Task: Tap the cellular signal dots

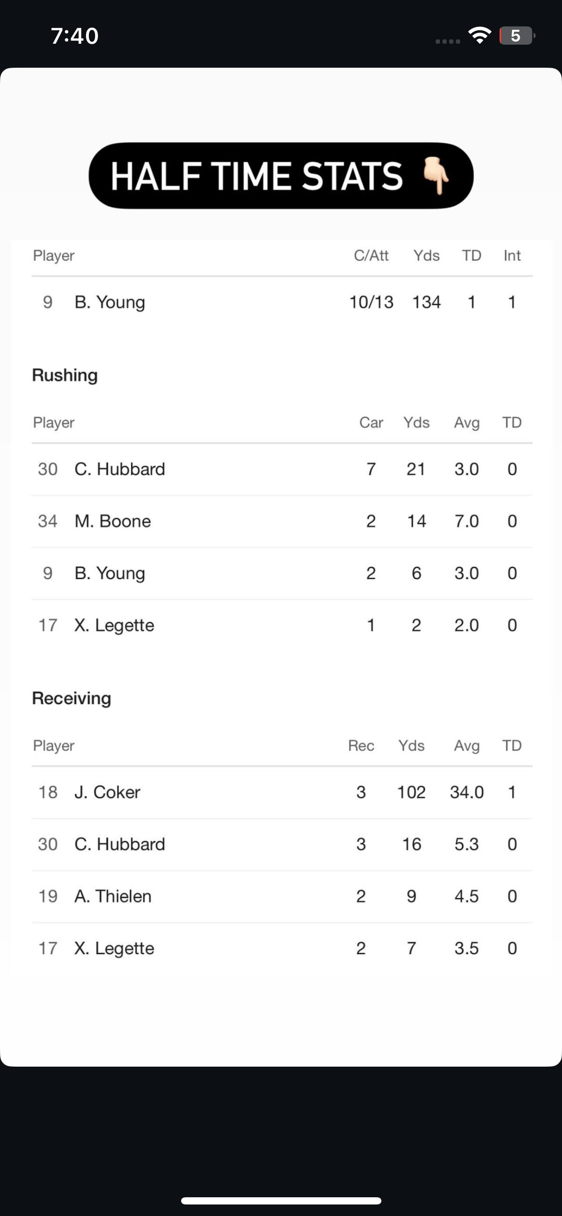Action: point(448,41)
